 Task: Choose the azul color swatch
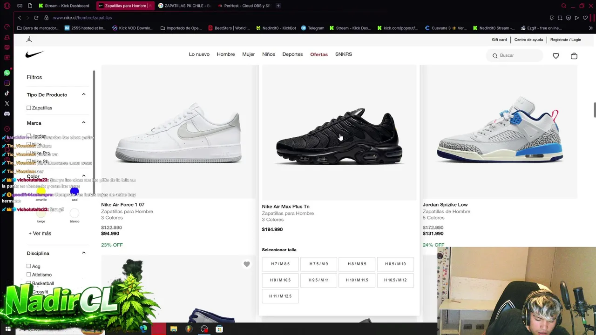74,191
